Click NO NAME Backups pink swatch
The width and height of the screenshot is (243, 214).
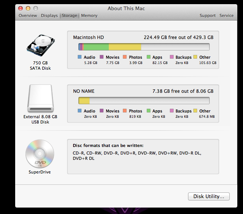pos(172,111)
